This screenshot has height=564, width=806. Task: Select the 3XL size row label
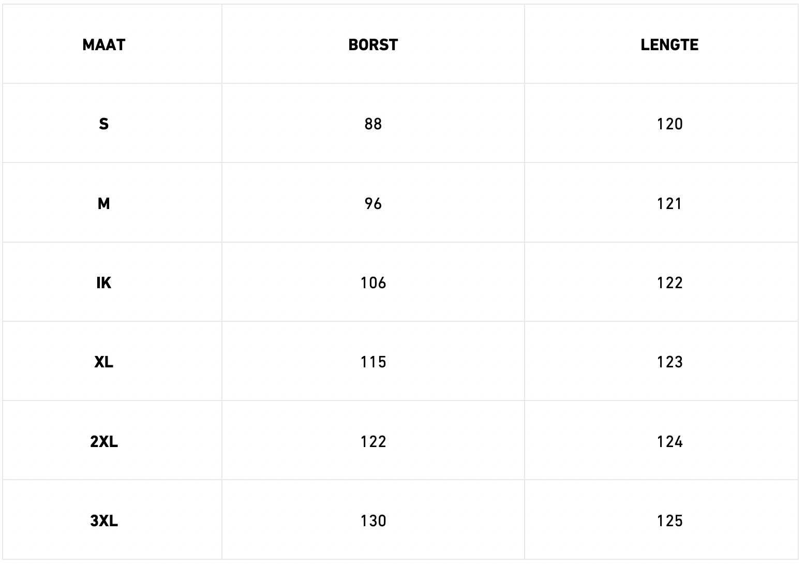click(103, 521)
